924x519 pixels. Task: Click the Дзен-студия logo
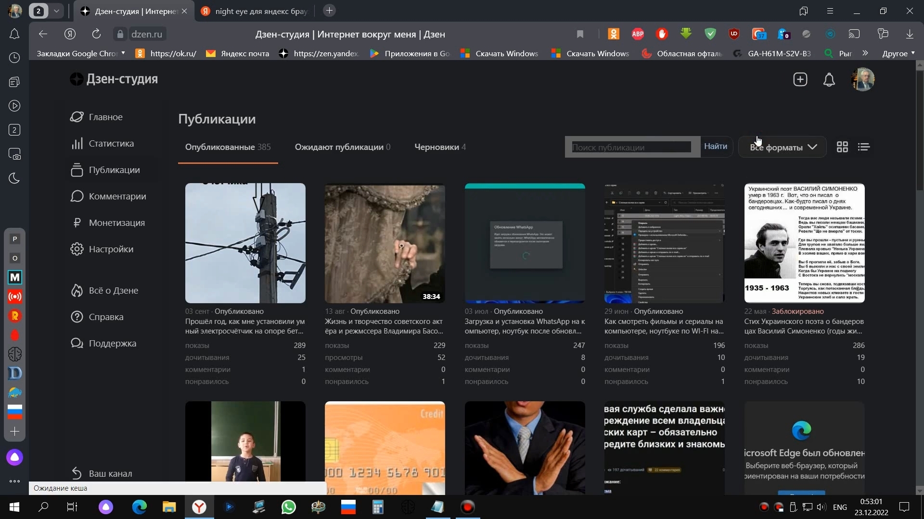pos(114,79)
